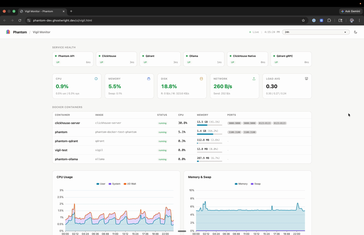Click the Vigil Monitor breadcrumb label
The width and height of the screenshot is (364, 235).
click(x=41, y=32)
